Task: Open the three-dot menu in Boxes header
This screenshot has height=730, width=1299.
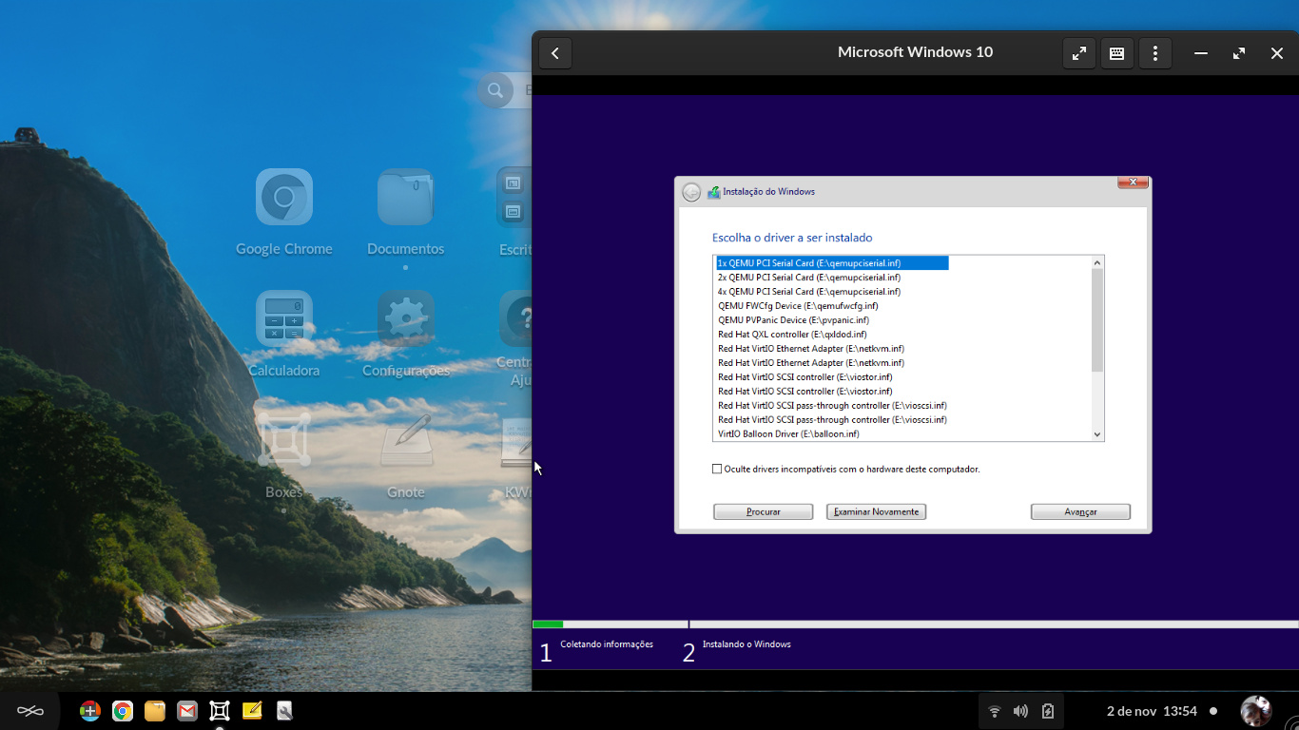Action: tap(1155, 53)
